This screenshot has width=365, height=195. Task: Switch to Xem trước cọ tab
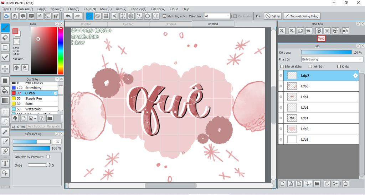36,126
